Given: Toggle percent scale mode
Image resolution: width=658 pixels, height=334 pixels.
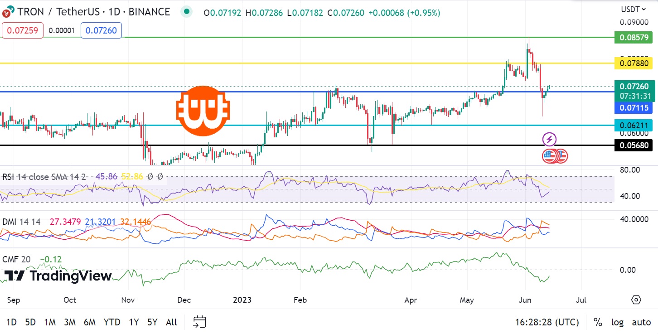Looking at the screenshot, I should [598, 322].
